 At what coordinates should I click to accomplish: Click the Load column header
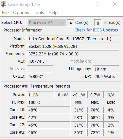click(x=111, y=102)
